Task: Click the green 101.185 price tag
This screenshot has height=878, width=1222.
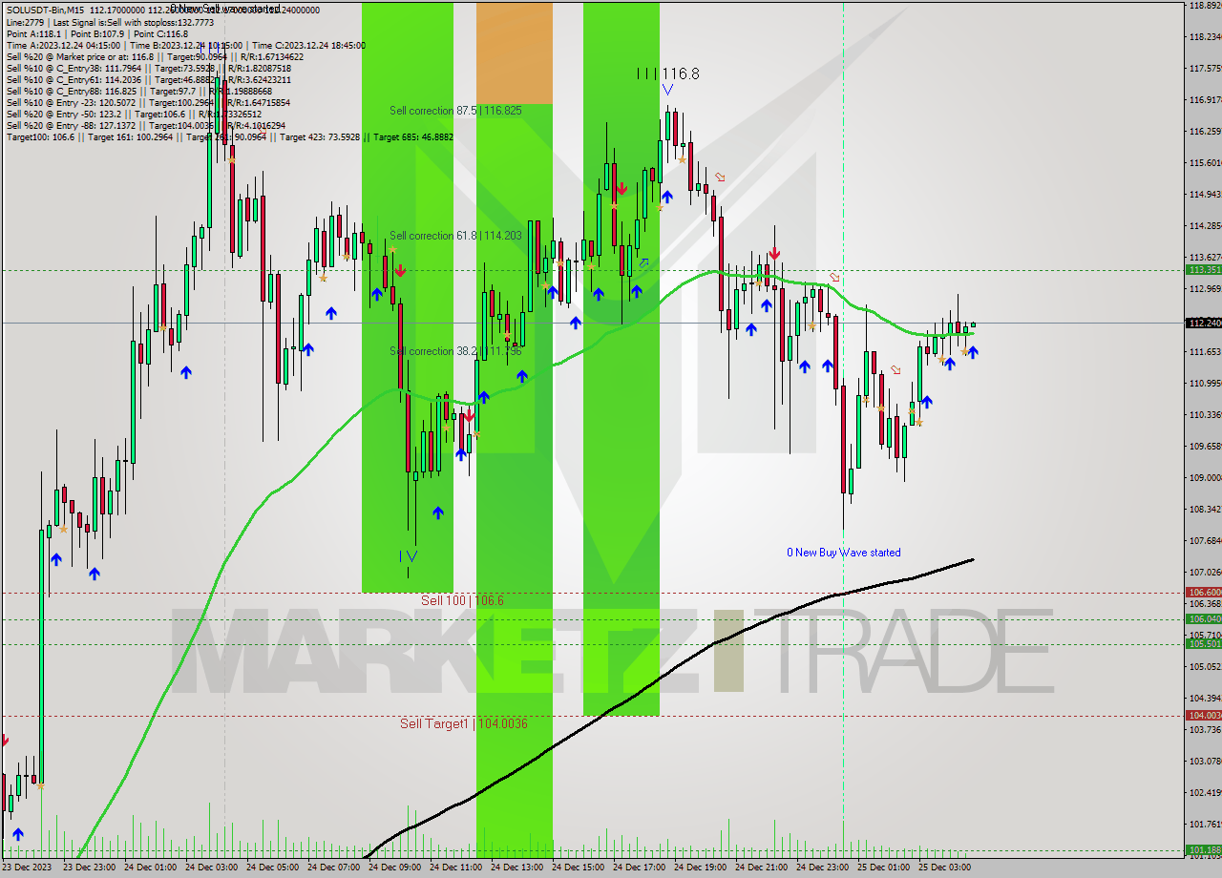Action: (x=1203, y=849)
